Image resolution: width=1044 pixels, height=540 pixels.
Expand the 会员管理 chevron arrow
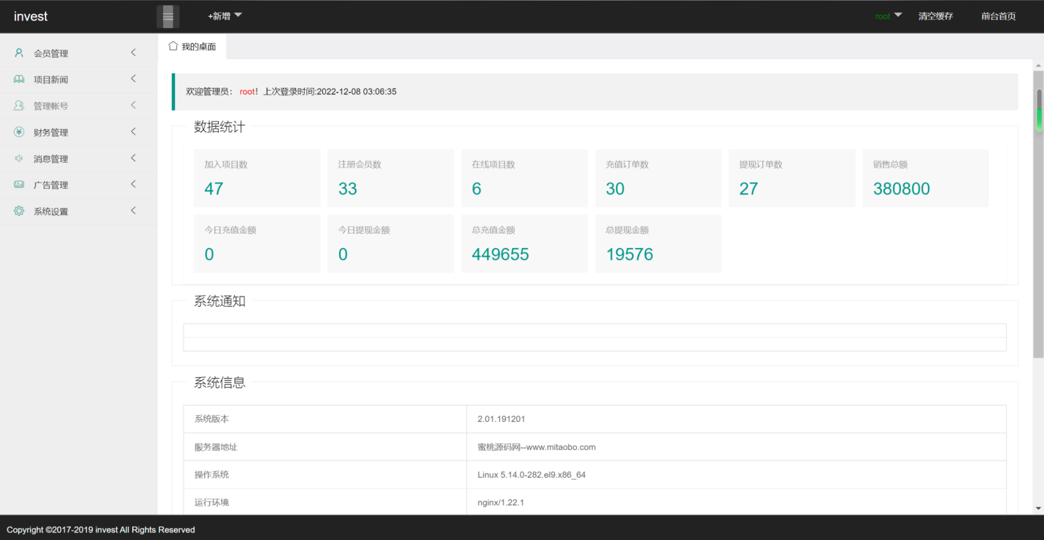pos(134,53)
